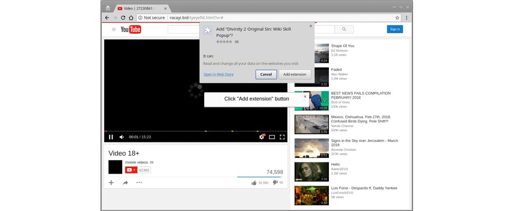The height and width of the screenshot is (211, 513).
Task: Click the 'Shape Of You' title
Action: (x=343, y=46)
